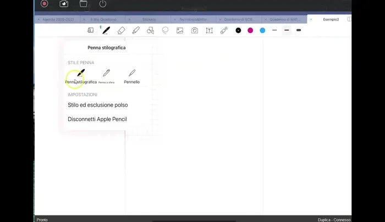Click Disconnetti Apple Pencil
This screenshot has height=222, width=385.
(97, 119)
